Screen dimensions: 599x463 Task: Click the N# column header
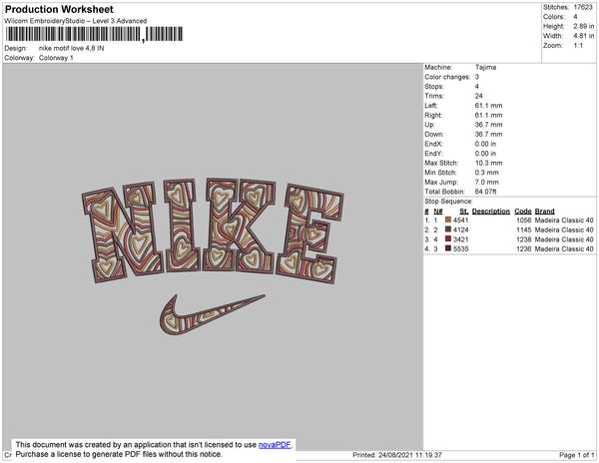click(x=438, y=212)
